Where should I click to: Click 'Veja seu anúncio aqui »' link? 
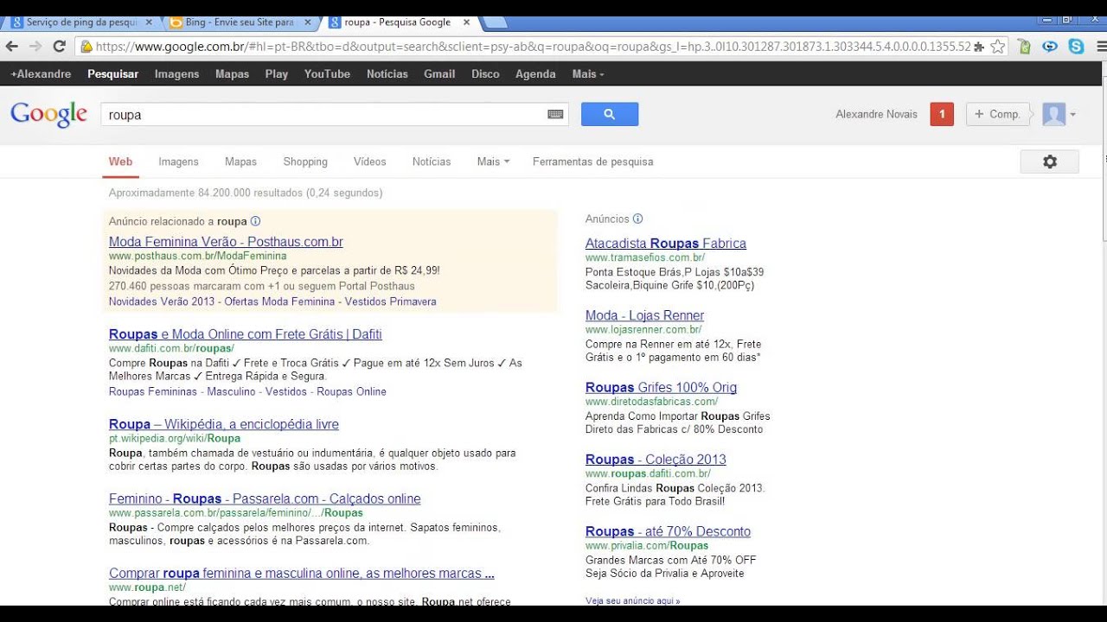coord(632,600)
